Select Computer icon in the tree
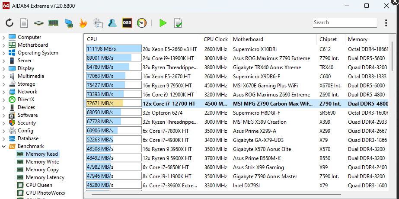Viewport: 399px width, 199px height. [12, 37]
